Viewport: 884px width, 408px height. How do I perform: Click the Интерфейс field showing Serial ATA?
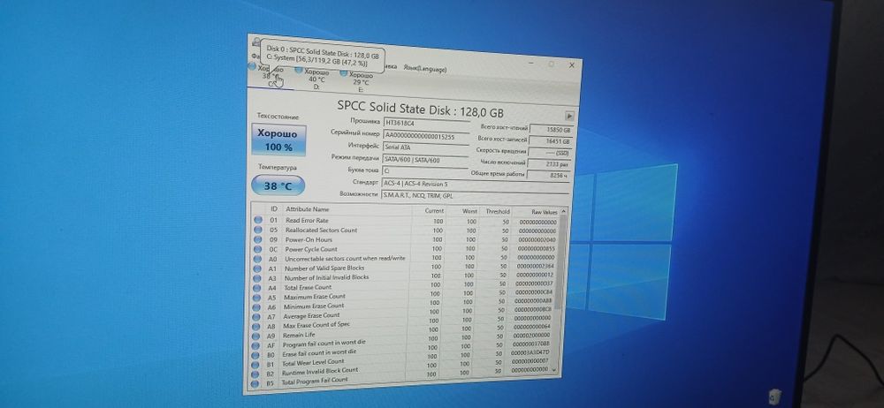[426, 147]
